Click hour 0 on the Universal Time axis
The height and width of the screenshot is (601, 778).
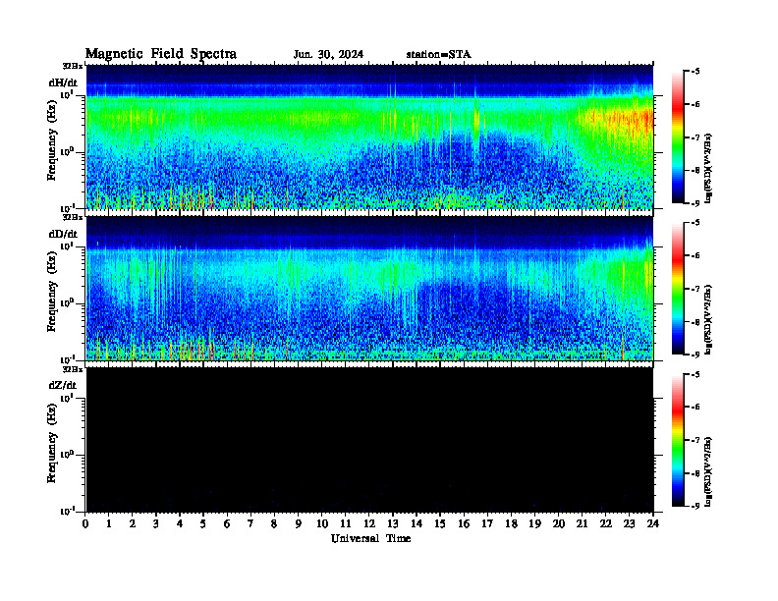point(85,524)
